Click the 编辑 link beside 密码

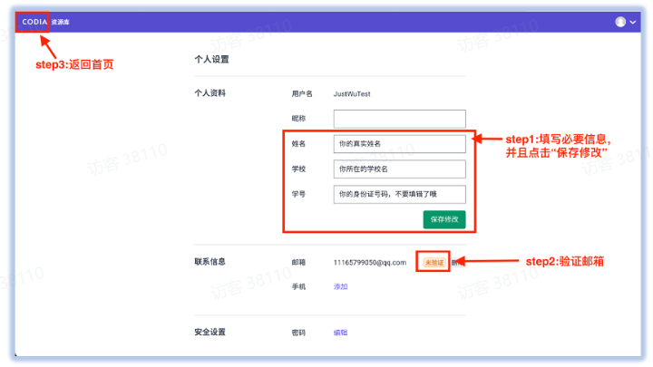point(341,333)
